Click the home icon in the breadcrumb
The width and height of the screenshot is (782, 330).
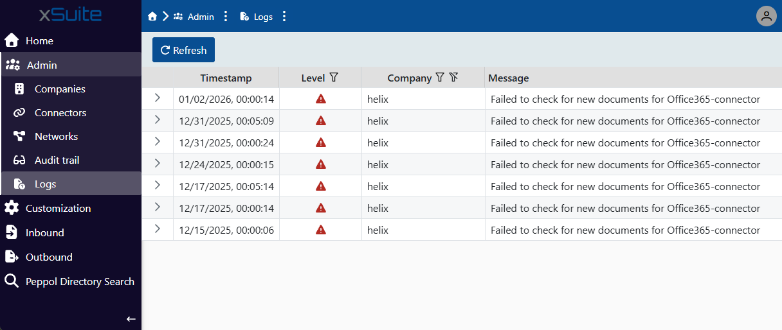click(152, 17)
